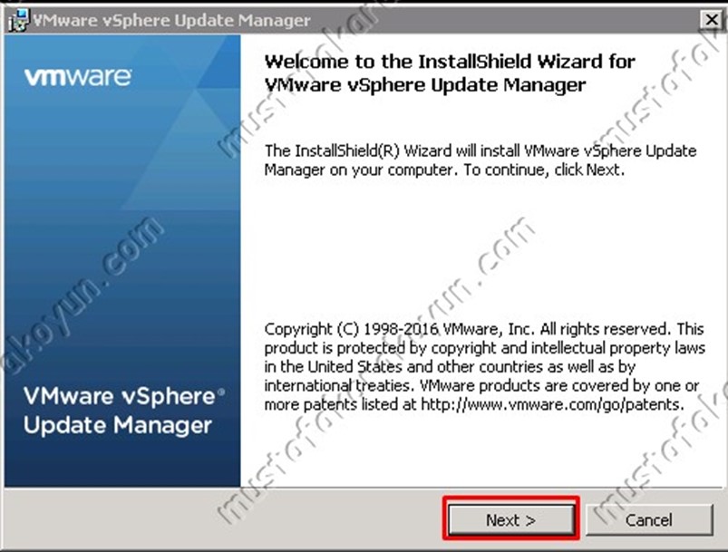The image size is (728, 552).
Task: Click the installer icon in the title bar
Action: coord(18,20)
